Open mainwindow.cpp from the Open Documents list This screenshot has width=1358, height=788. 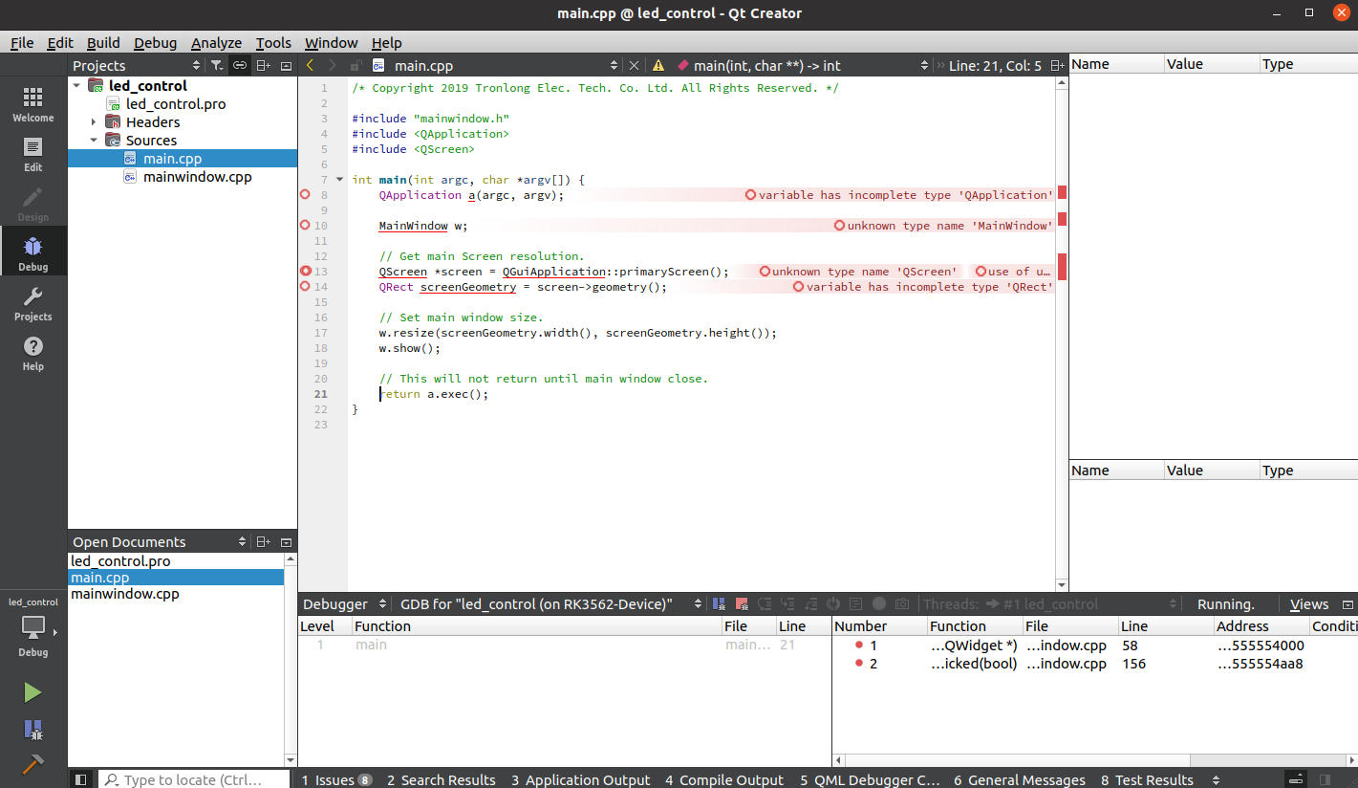coord(125,594)
